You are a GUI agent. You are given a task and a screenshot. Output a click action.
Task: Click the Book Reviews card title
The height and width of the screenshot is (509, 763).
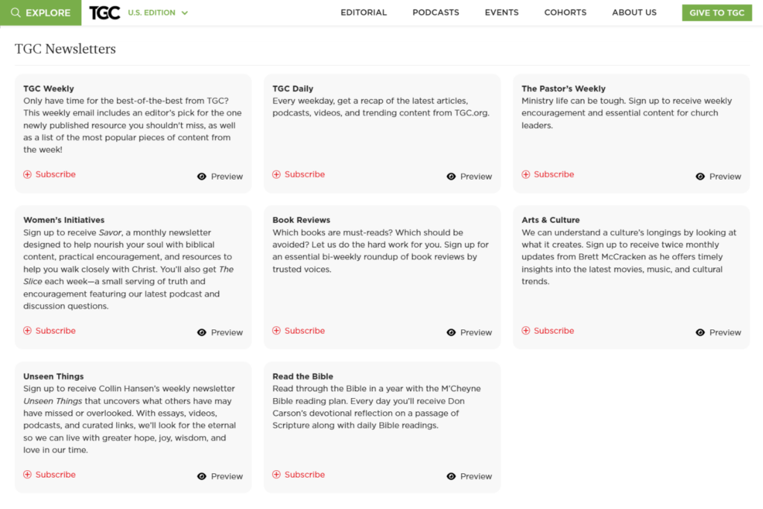coord(301,220)
